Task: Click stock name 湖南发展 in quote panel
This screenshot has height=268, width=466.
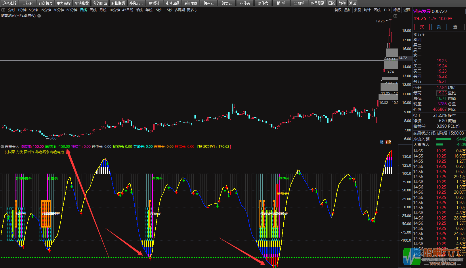Action: tap(422, 11)
